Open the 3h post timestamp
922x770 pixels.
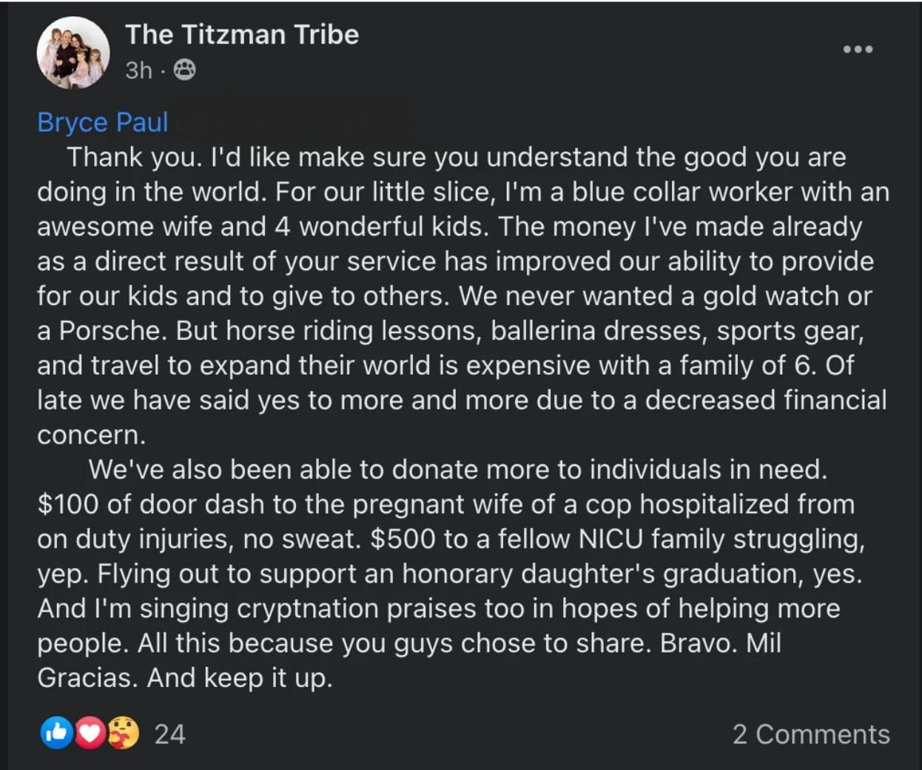[x=138, y=70]
